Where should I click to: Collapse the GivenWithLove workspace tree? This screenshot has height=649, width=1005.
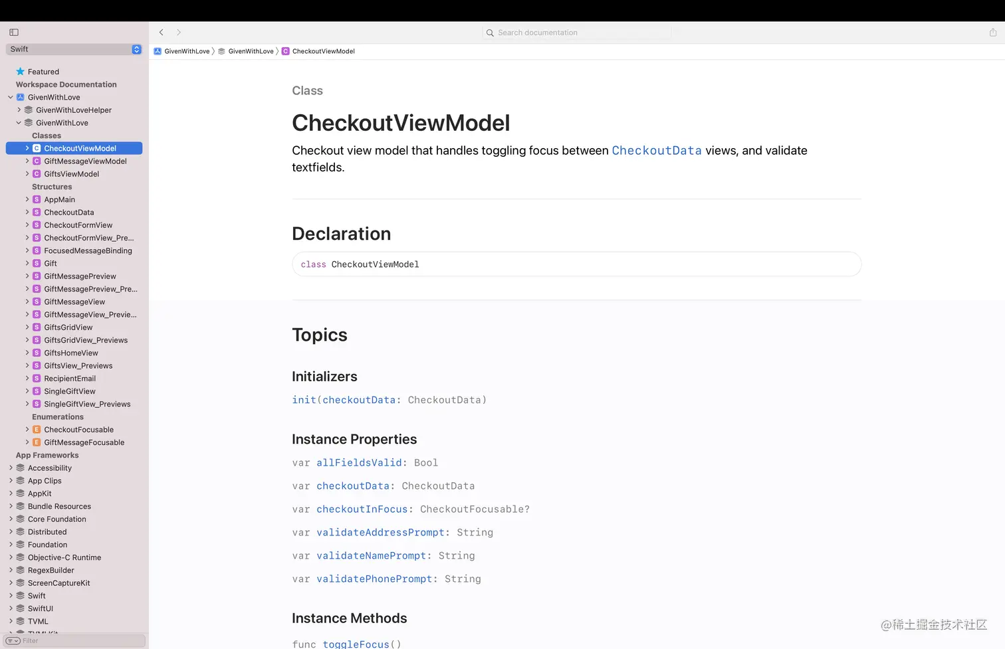(11, 97)
